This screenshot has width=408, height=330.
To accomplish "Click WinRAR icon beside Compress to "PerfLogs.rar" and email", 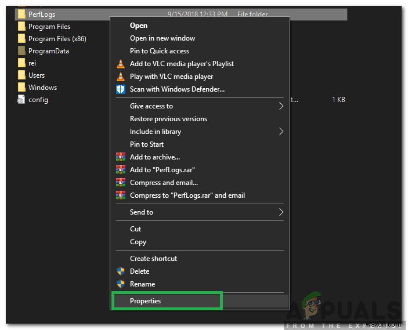I will point(121,195).
